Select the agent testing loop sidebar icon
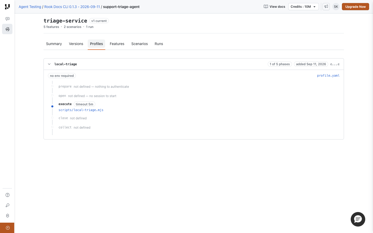 (x=7, y=29)
